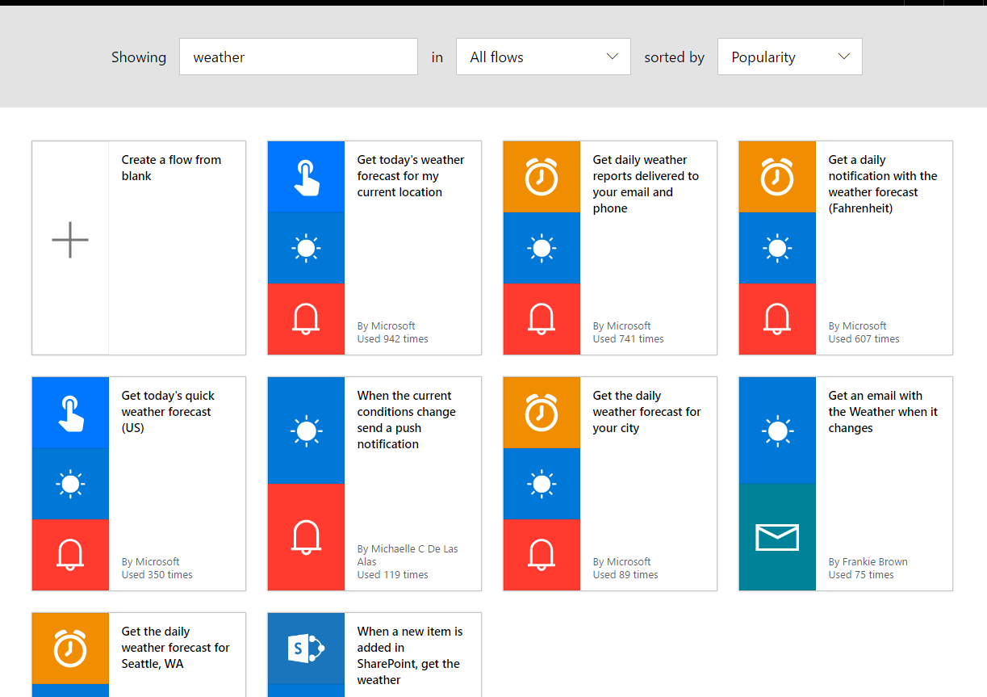Click the finger-tap icon on 'quick weather forecast (US)' card
Image resolution: width=987 pixels, height=697 pixels.
pyautogui.click(x=70, y=413)
